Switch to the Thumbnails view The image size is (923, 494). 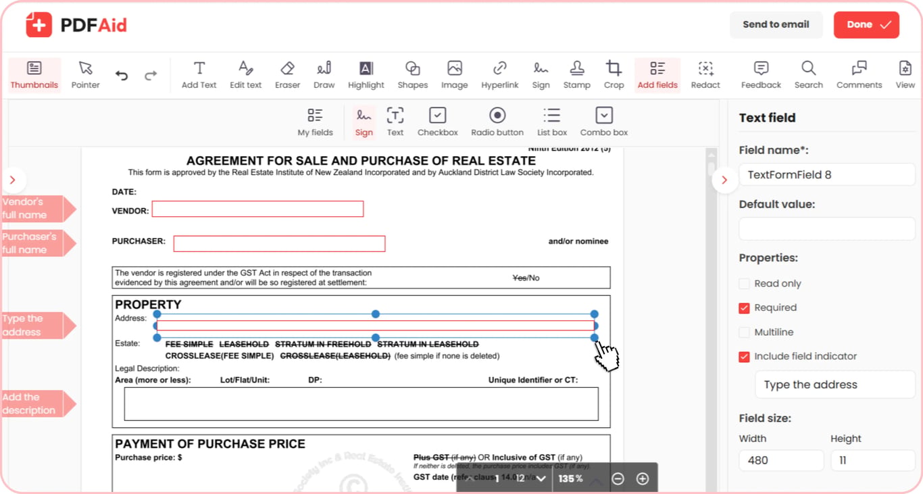[x=34, y=75]
